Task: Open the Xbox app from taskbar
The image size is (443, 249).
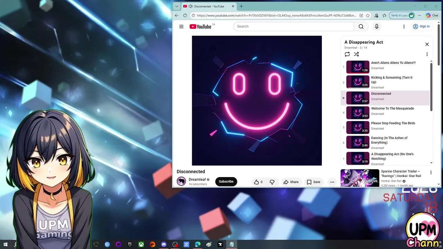Action: [141, 245]
